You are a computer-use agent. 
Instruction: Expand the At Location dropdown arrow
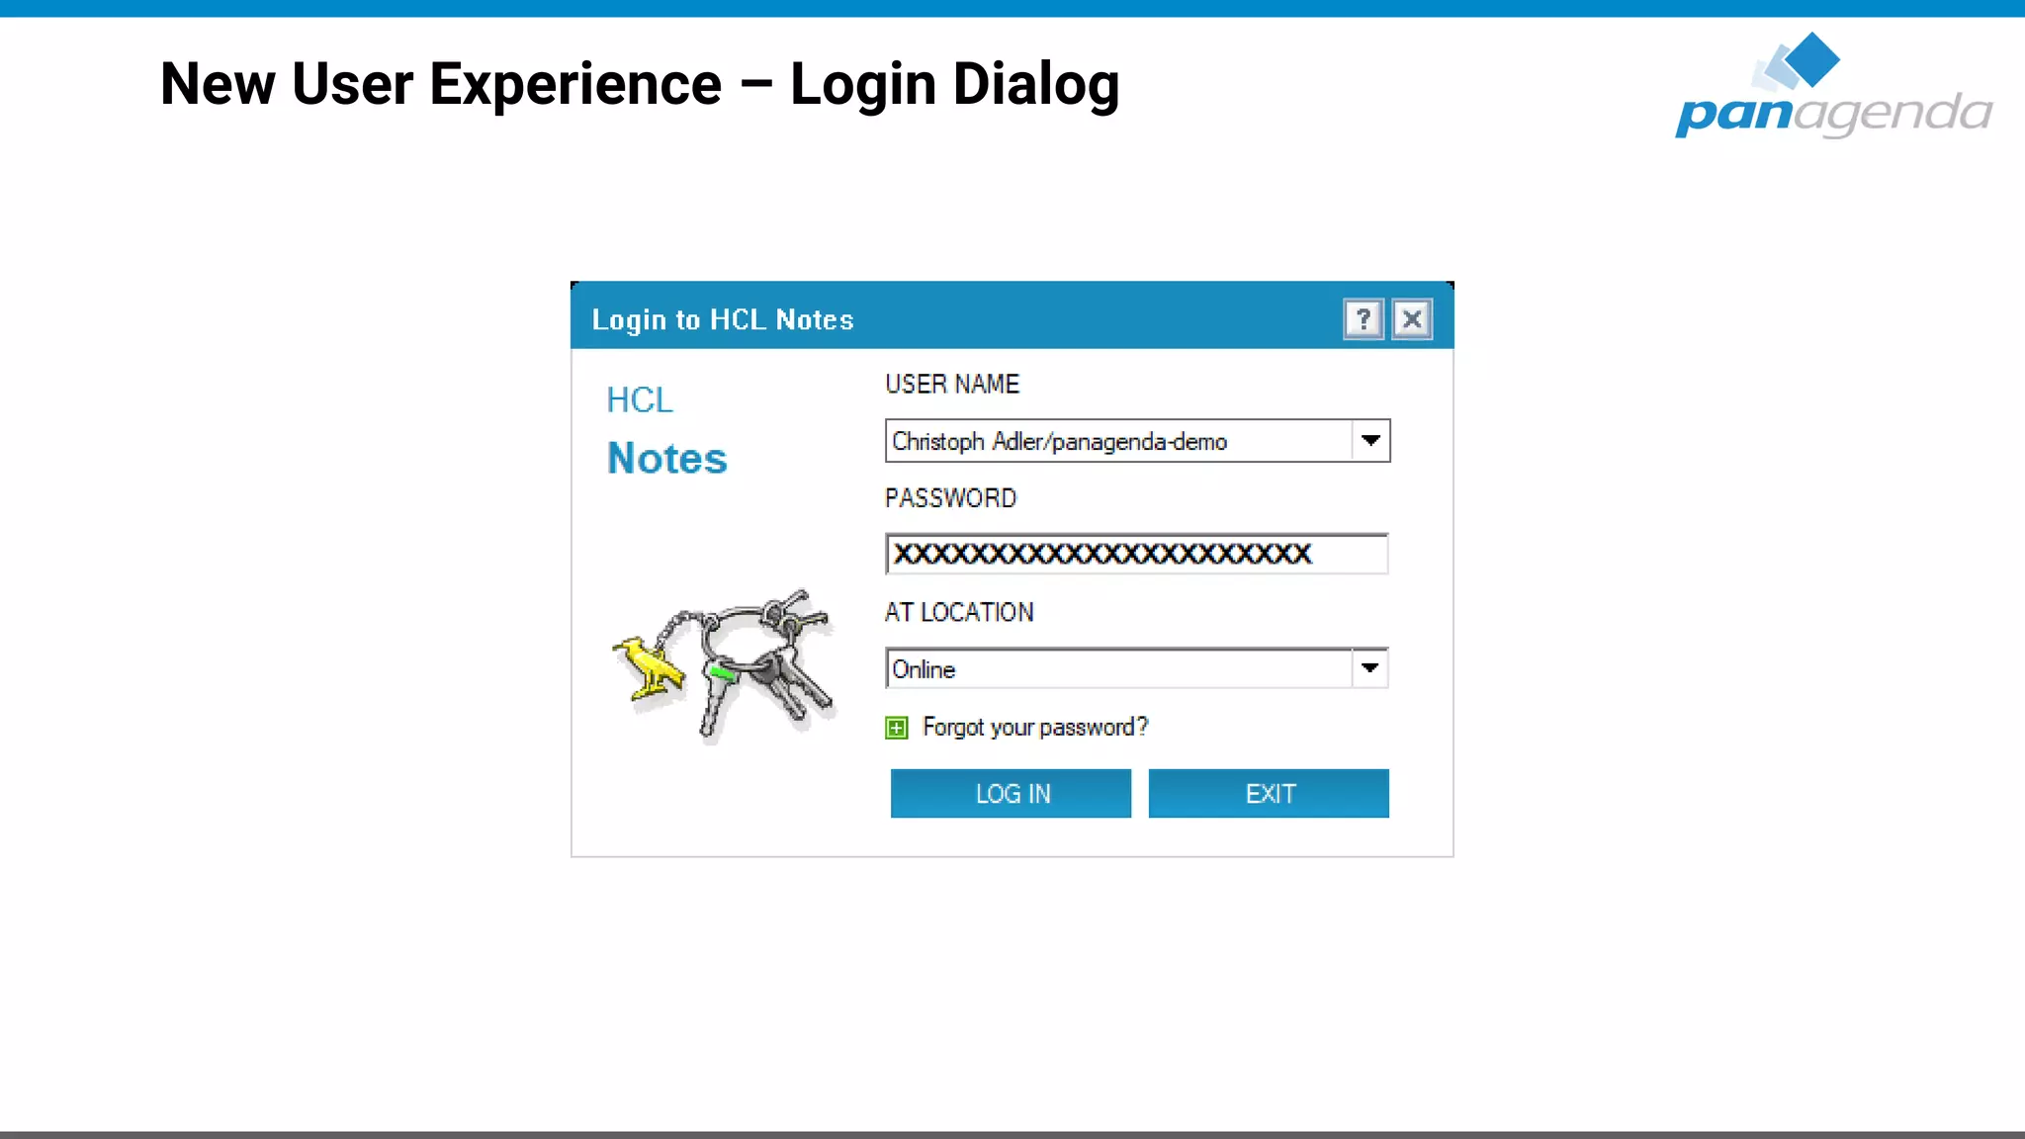pos(1369,668)
